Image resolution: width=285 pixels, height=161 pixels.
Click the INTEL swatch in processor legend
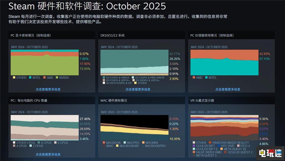206,78
